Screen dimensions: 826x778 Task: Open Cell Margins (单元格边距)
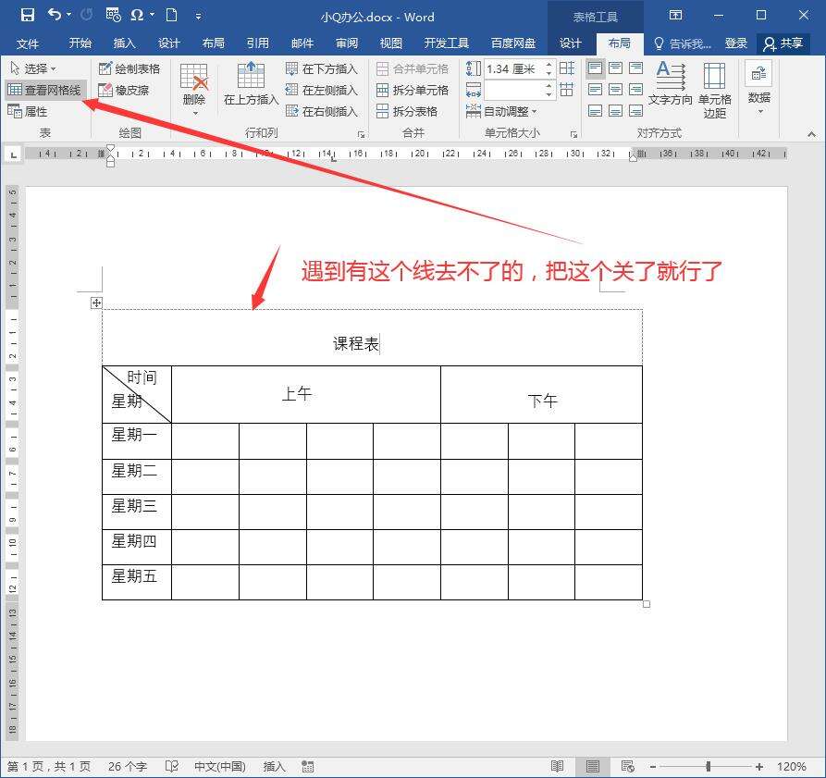coord(714,90)
